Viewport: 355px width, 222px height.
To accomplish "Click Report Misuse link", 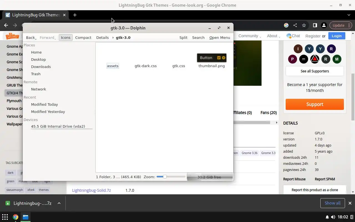I will pyautogui.click(x=294, y=179).
